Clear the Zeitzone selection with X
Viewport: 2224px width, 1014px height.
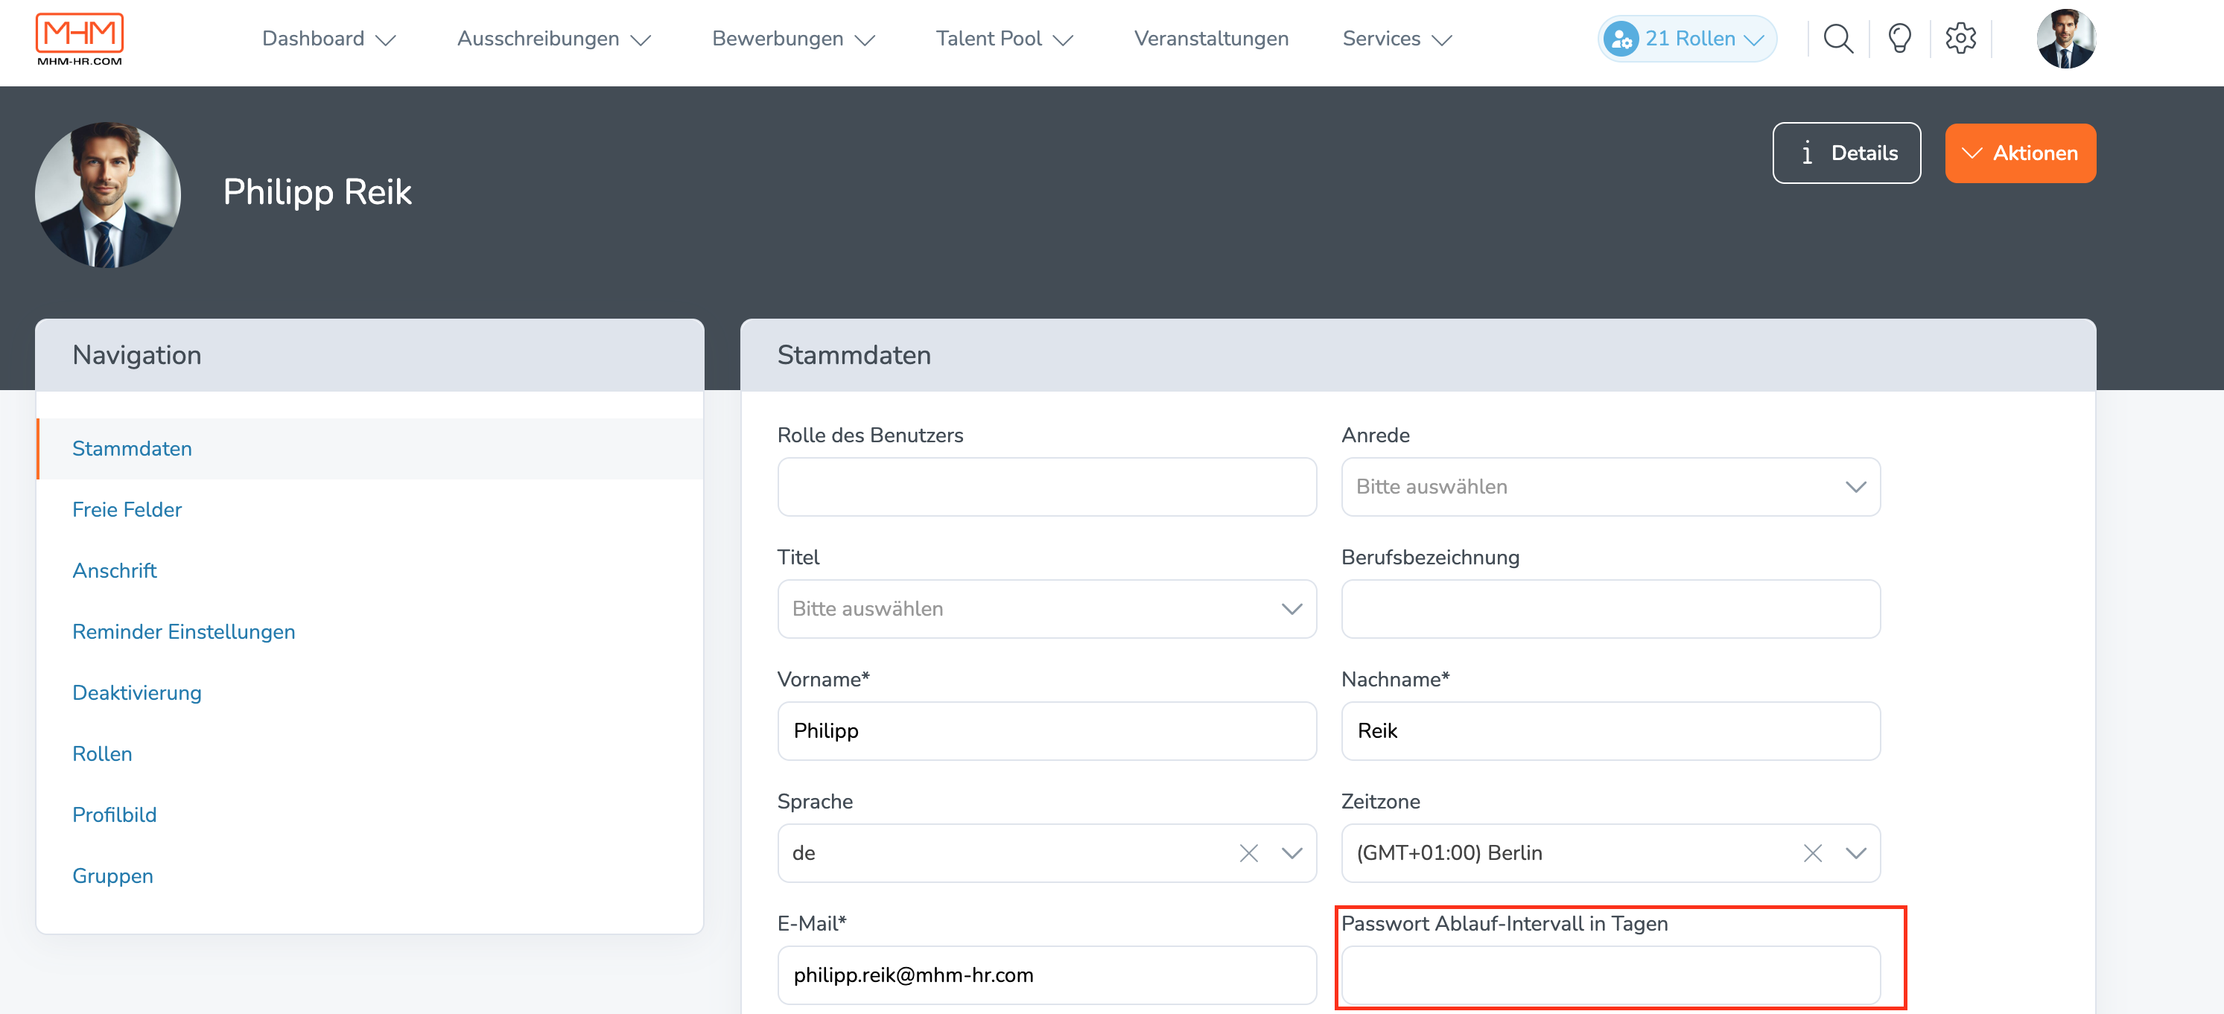pos(1812,852)
